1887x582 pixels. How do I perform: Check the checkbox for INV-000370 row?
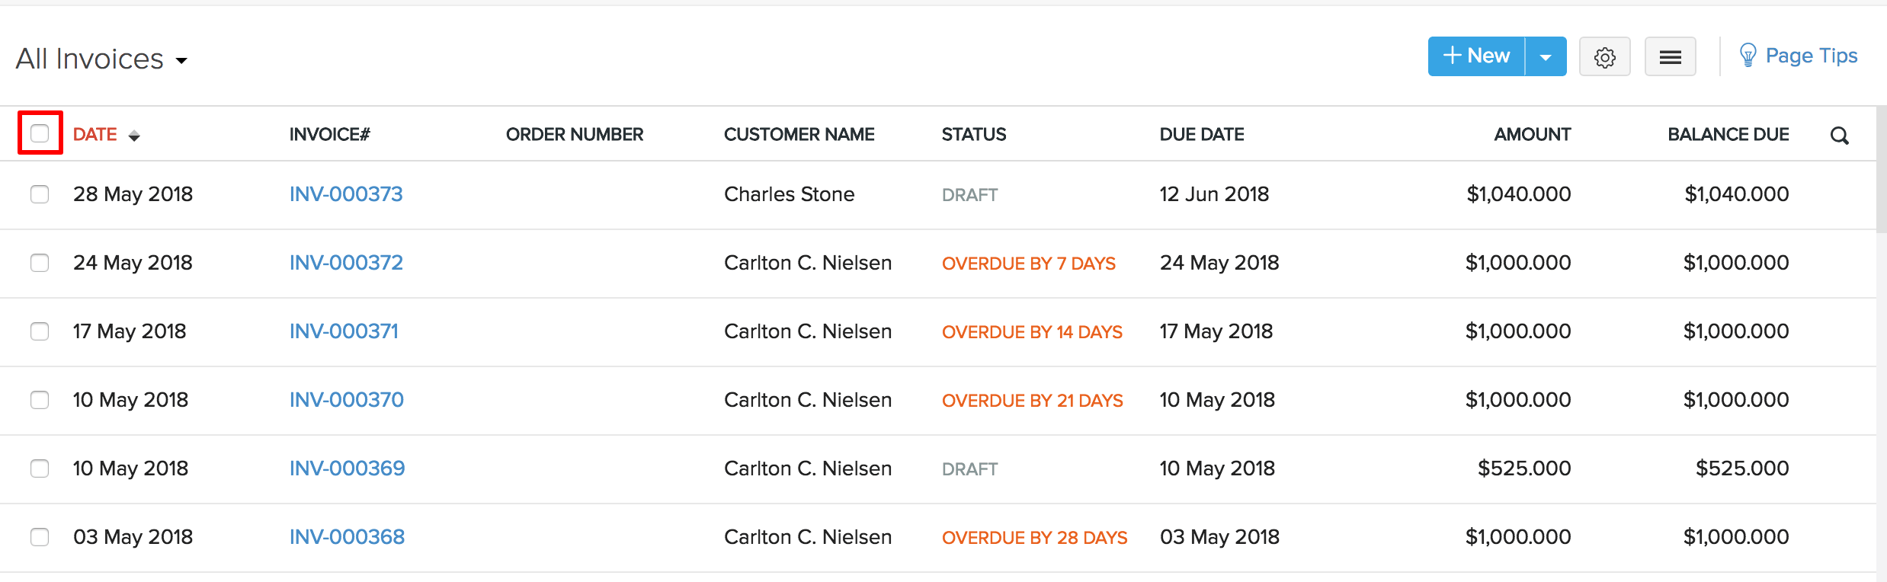pos(40,399)
